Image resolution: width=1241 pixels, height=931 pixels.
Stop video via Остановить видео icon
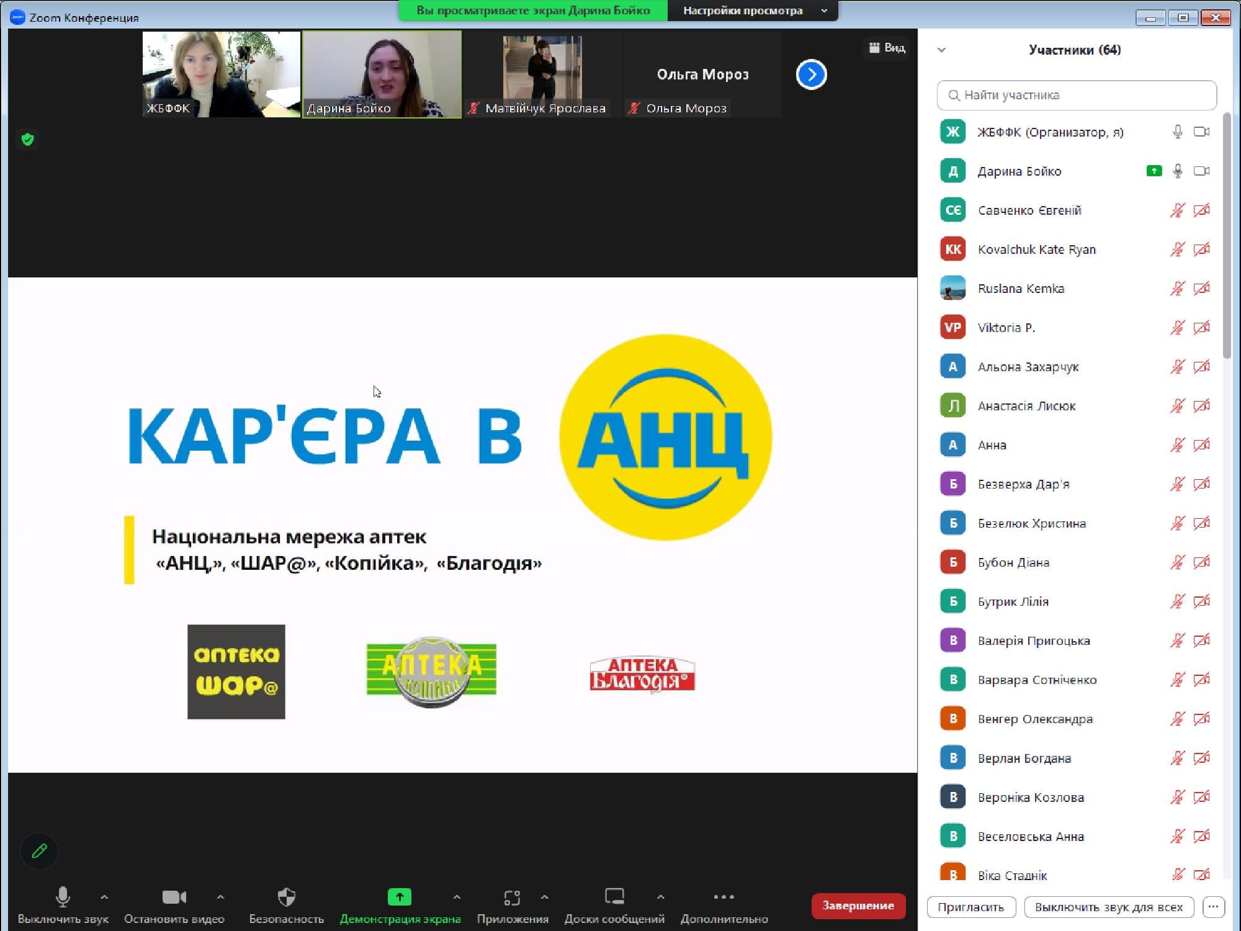[174, 897]
